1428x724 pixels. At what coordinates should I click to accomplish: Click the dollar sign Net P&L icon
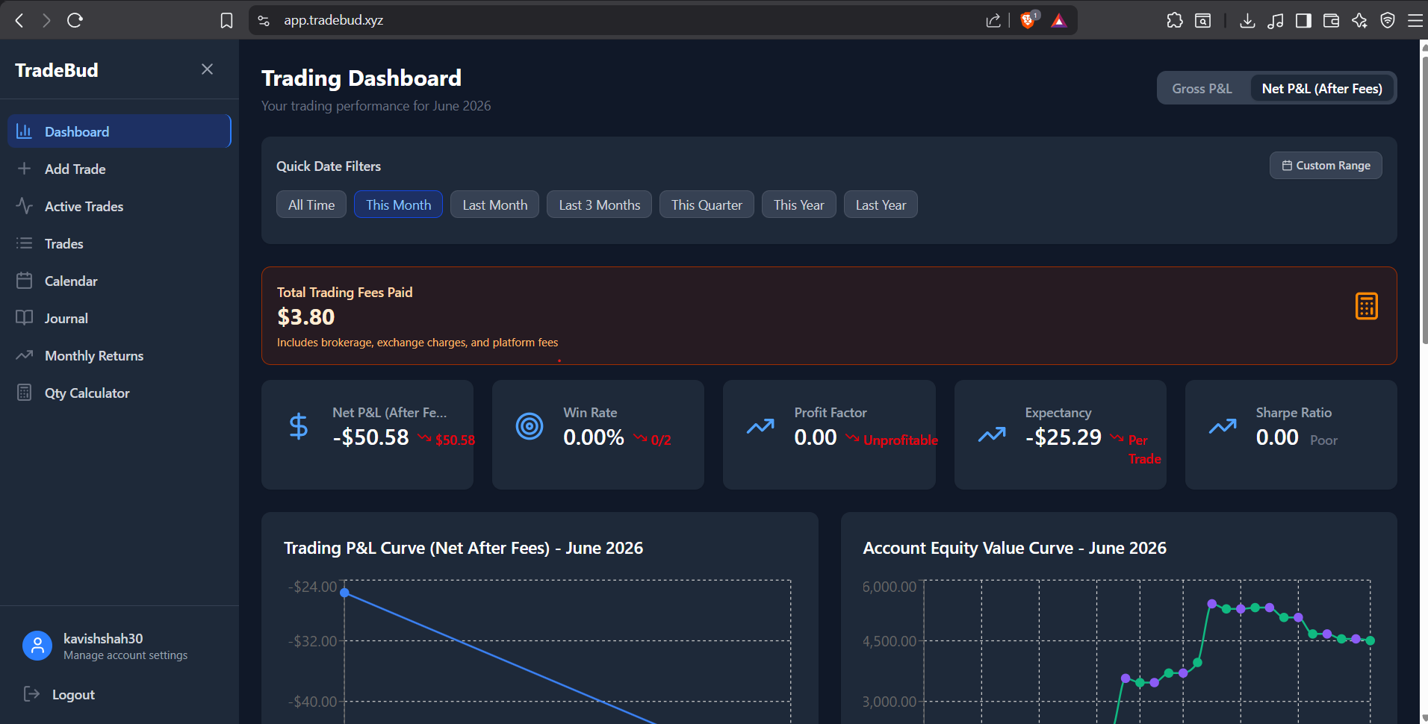299,426
